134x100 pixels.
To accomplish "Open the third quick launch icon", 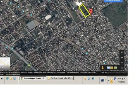I will tap(15, 78).
